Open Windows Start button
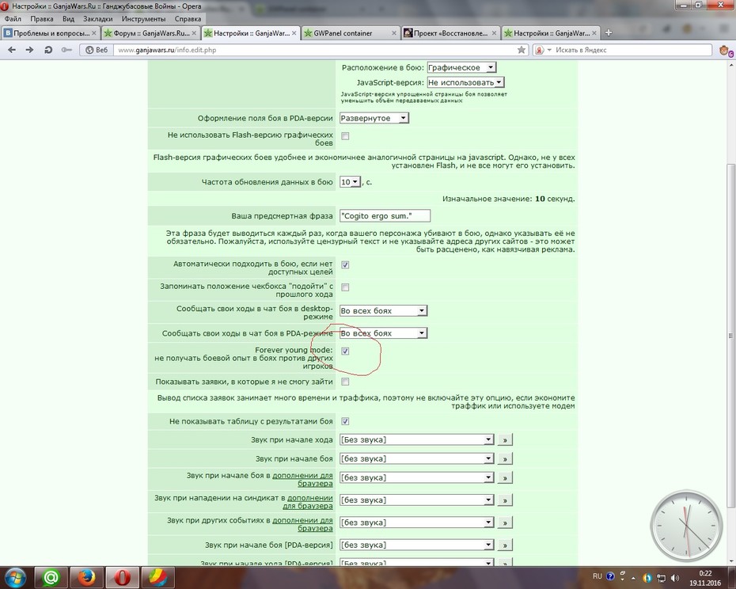 coord(16,577)
